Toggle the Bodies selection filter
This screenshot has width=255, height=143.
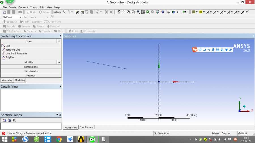coord(92,12)
